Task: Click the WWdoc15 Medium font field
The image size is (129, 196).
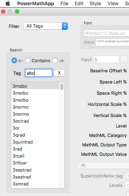Action: click(x=106, y=33)
